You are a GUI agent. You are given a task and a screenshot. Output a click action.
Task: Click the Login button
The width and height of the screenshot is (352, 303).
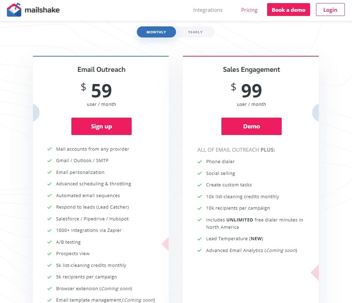330,10
